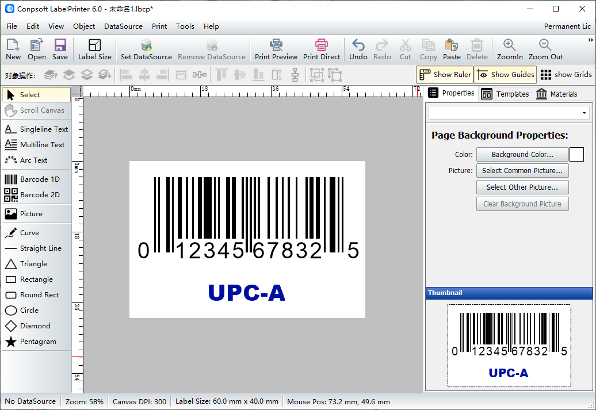
Task: Open an existing label file
Action: coord(36,49)
